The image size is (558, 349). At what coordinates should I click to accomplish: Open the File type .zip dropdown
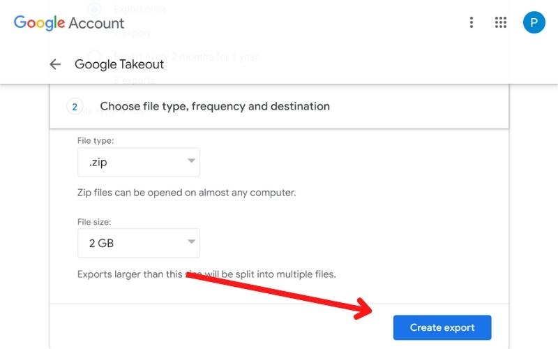pos(138,162)
